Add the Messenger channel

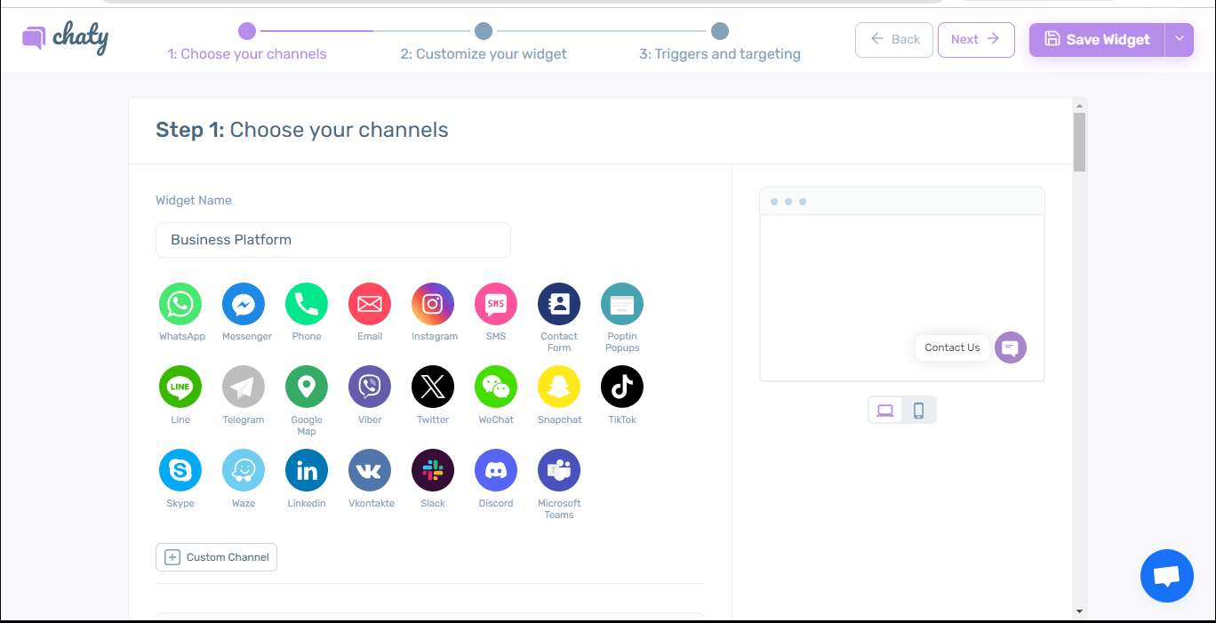[x=244, y=304]
